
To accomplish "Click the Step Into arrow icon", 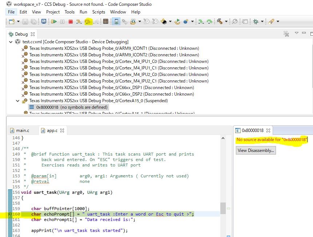I will tap(79, 21).
